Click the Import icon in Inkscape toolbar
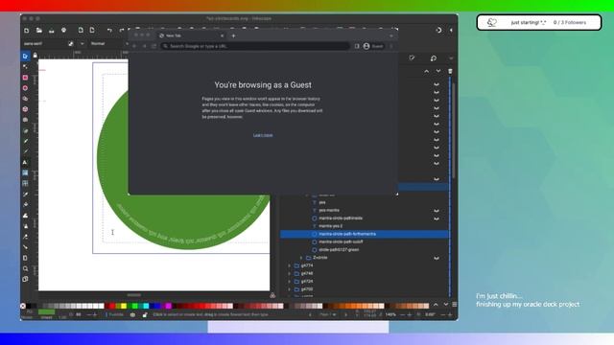 (81, 30)
